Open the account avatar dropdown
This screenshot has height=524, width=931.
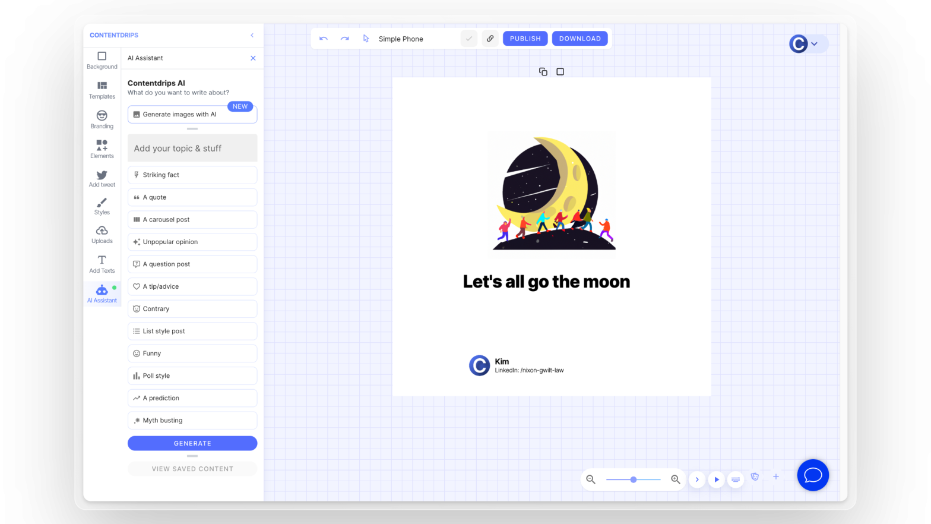click(x=807, y=44)
